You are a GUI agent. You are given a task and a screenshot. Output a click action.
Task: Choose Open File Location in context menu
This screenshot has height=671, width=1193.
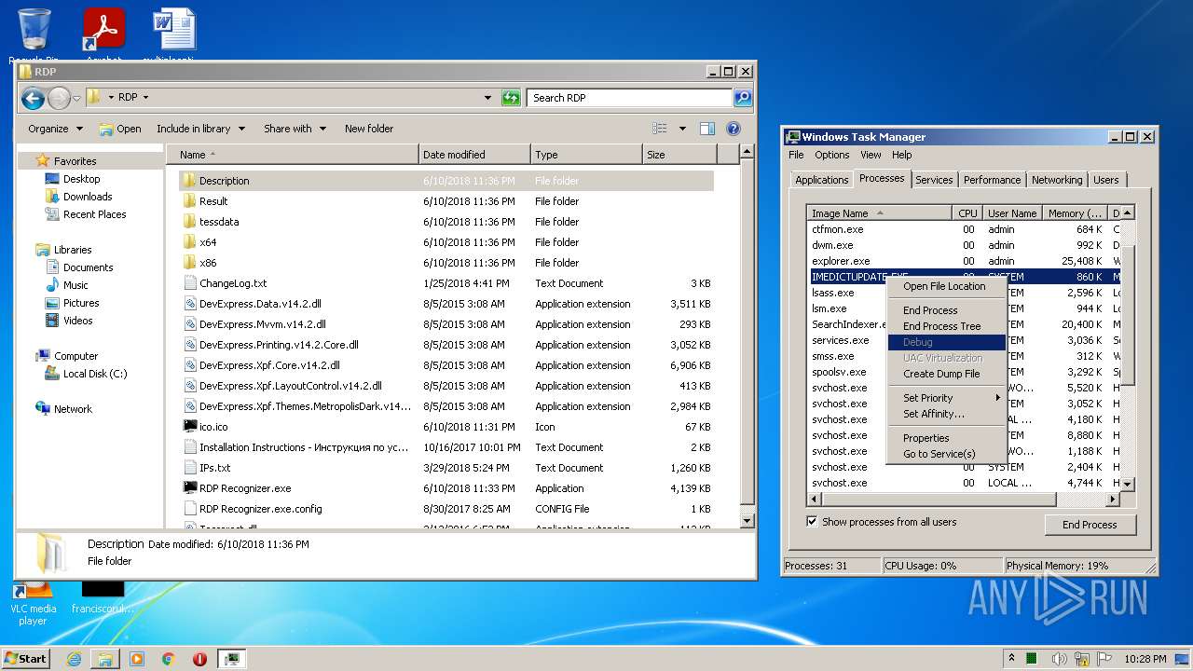(x=946, y=286)
